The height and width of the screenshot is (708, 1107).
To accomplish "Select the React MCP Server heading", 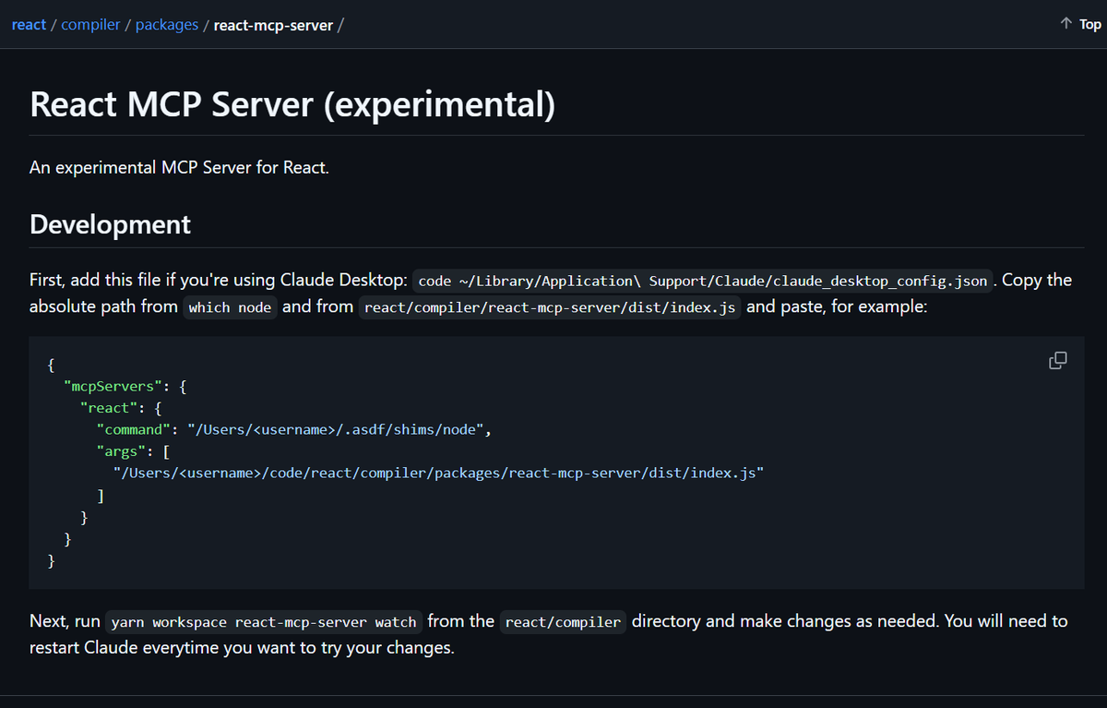I will (292, 103).
